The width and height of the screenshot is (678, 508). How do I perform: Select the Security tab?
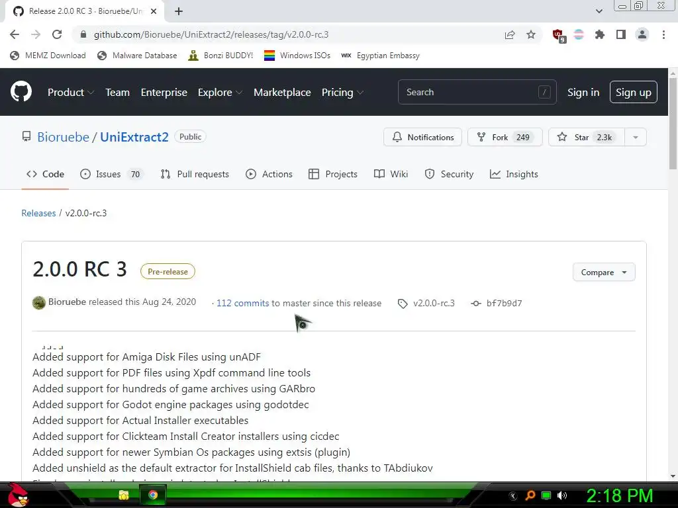point(450,174)
